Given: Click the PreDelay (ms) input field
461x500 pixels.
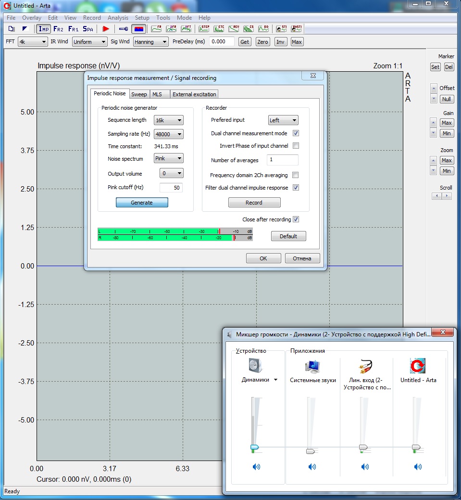Looking at the screenshot, I should tap(222, 42).
